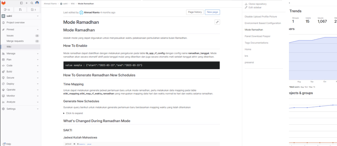Open the to-do list counter showing 3
This screenshot has height=146, width=337.
(33, 10)
